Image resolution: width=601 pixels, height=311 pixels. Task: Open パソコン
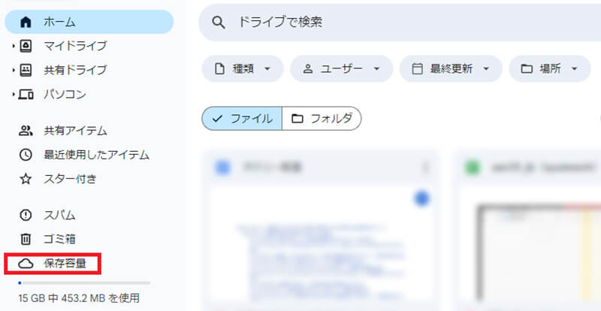click(65, 95)
